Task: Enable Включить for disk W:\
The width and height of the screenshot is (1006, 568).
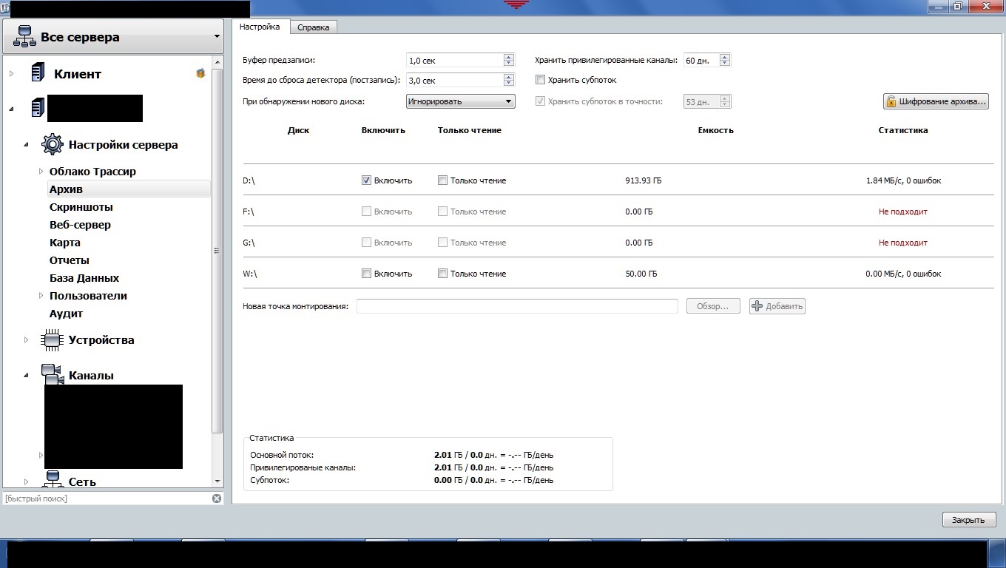Action: tap(366, 274)
